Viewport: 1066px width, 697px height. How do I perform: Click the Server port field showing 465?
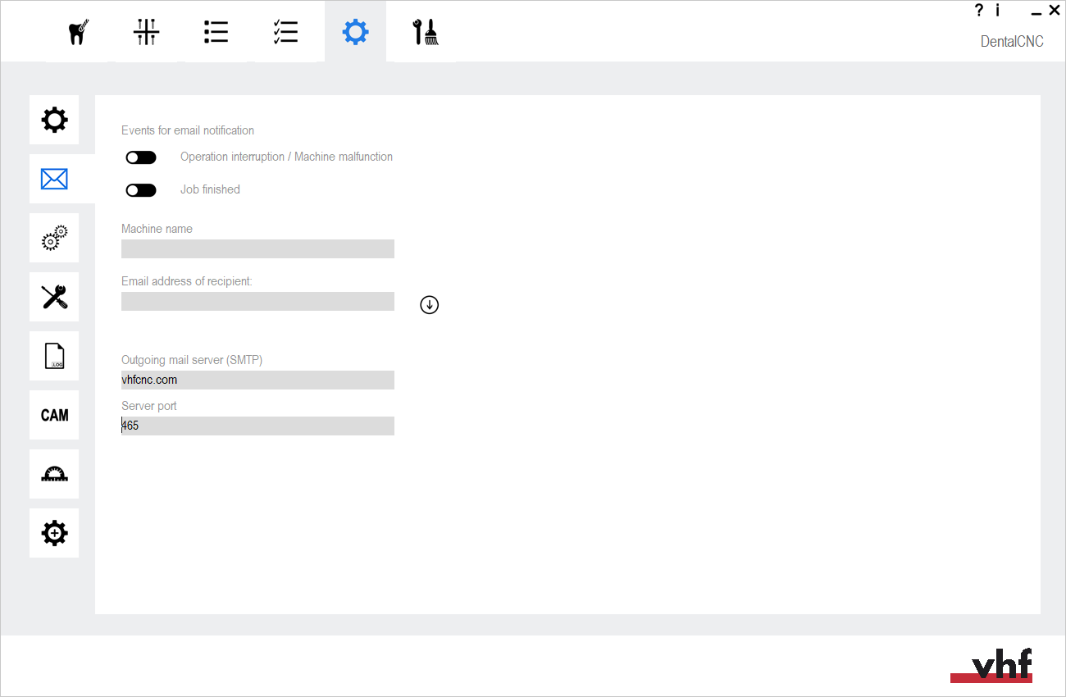tap(257, 426)
